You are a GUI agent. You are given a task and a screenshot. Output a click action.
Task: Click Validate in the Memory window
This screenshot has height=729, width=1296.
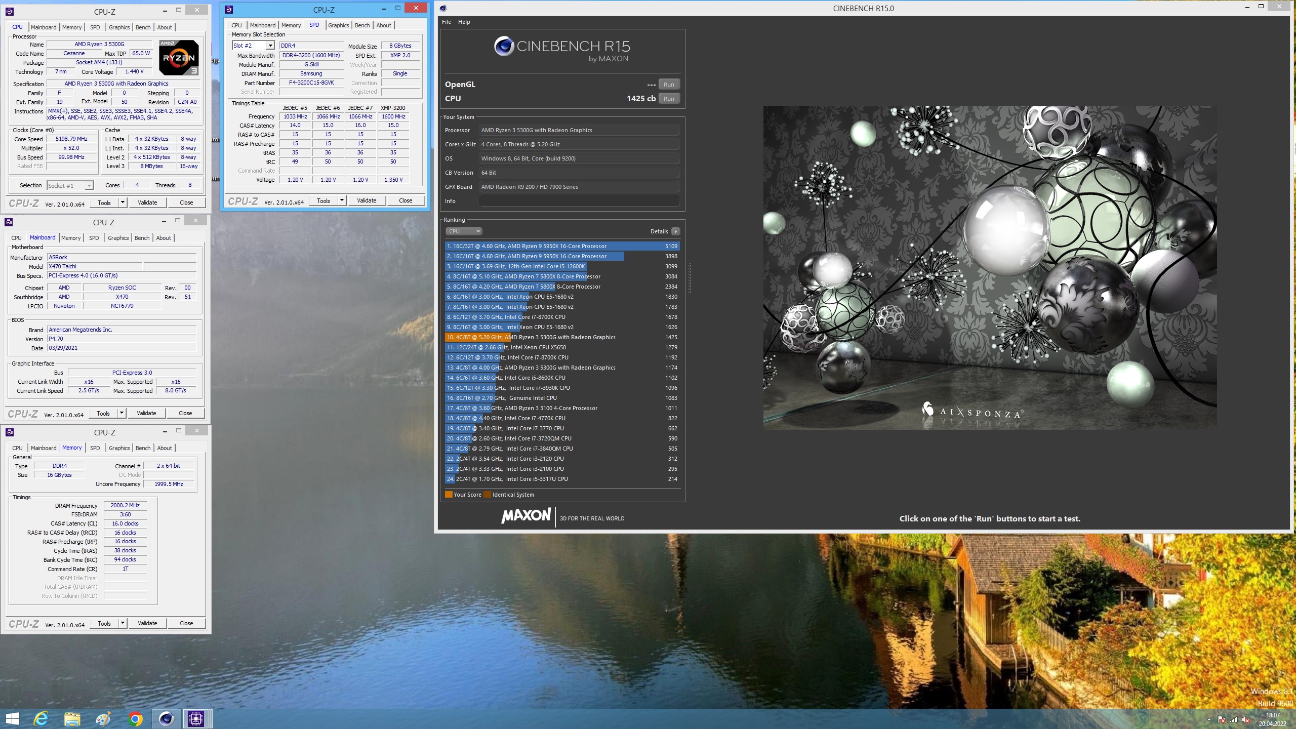pyautogui.click(x=147, y=623)
